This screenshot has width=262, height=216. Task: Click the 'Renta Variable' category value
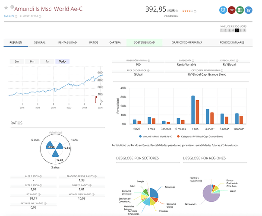point(186,64)
